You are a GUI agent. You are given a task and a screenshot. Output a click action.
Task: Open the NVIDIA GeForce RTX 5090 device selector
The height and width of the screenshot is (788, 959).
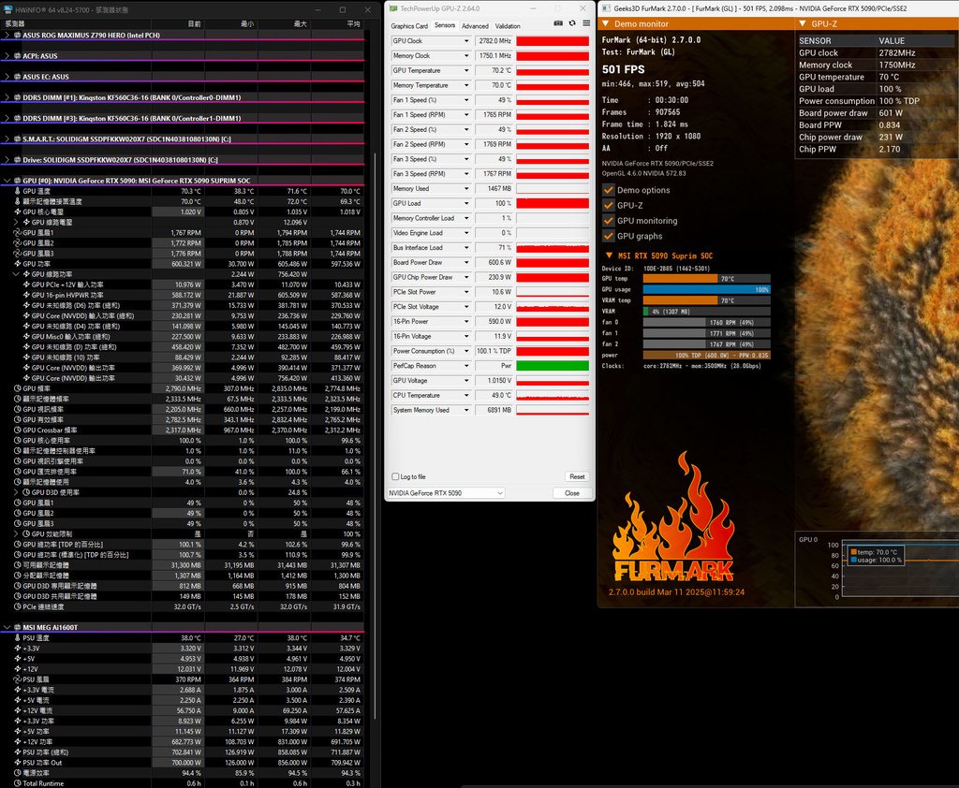pos(446,493)
